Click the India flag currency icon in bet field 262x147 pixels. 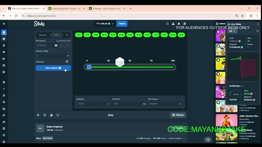click(56, 45)
